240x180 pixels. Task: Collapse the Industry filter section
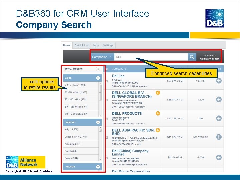click(x=98, y=167)
